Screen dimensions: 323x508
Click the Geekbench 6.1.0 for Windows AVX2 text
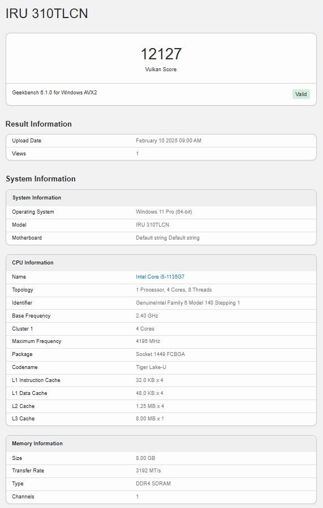click(x=54, y=92)
